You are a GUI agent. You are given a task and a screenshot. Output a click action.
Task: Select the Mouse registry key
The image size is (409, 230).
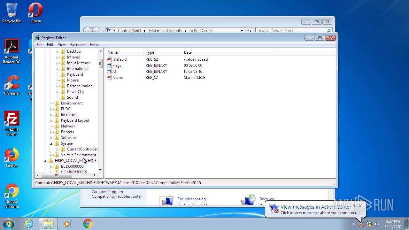(x=73, y=80)
